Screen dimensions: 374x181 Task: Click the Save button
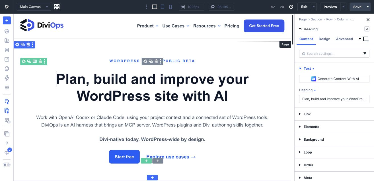pyautogui.click(x=357, y=7)
